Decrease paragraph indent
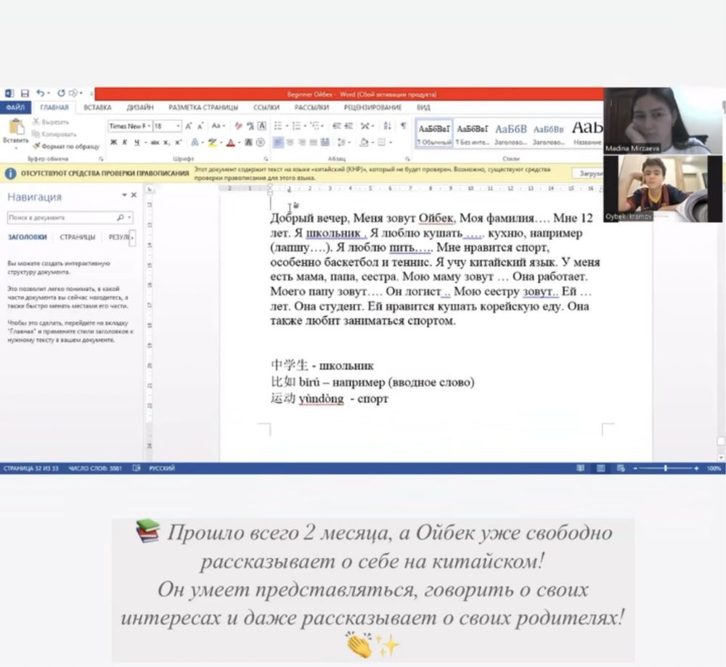This screenshot has height=667, width=726. [x=337, y=126]
